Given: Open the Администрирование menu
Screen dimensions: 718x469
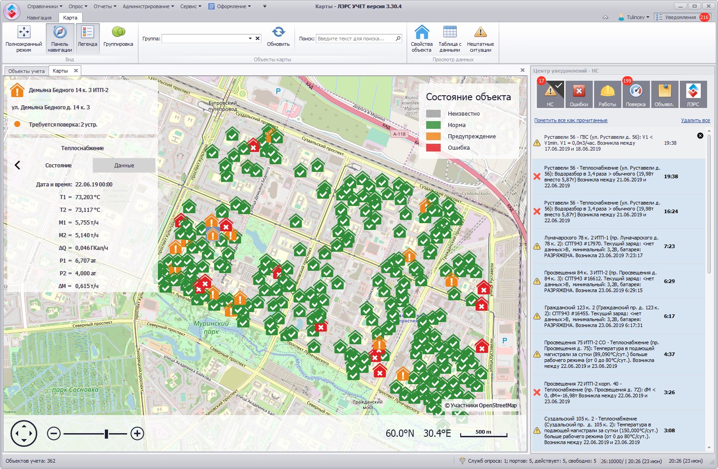Looking at the screenshot, I should tap(148, 6).
